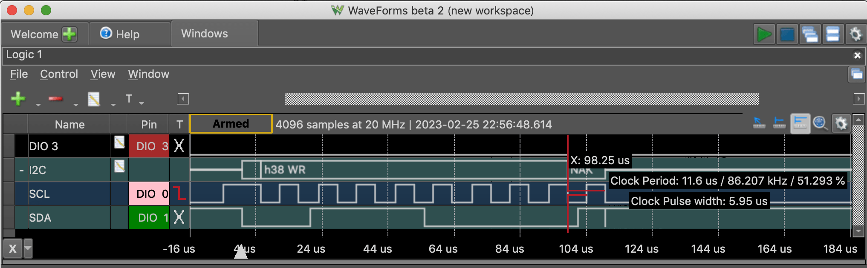Viewport: 867px width, 268px height.
Task: Click the Pin column header
Action: (x=149, y=125)
